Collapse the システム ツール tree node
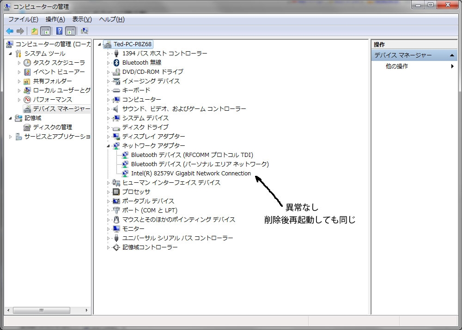Image resolution: width=462 pixels, height=330 pixels. (10, 54)
